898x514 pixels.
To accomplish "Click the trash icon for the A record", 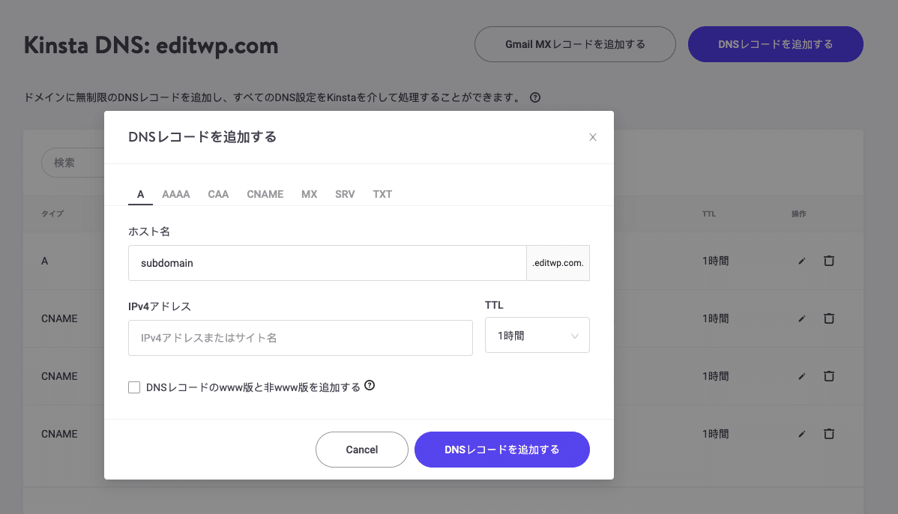I will coord(828,261).
